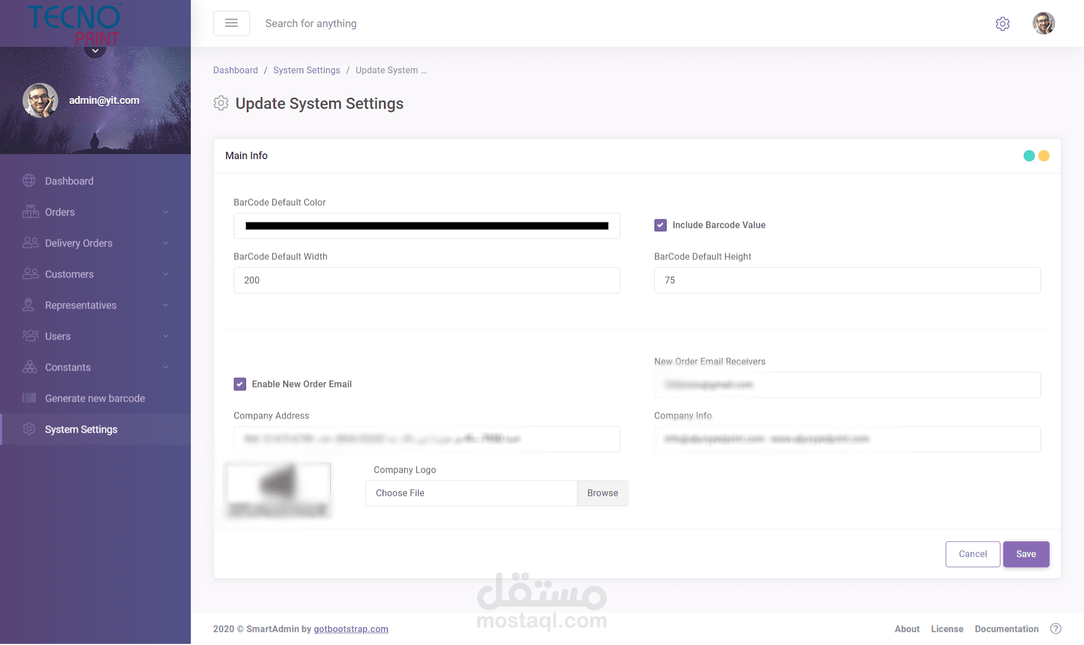Open the Representatives sidebar menu item
Image resolution: width=1084 pixels, height=645 pixels.
click(81, 305)
